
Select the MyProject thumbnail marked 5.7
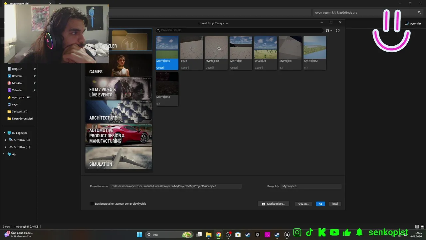pyautogui.click(x=290, y=53)
